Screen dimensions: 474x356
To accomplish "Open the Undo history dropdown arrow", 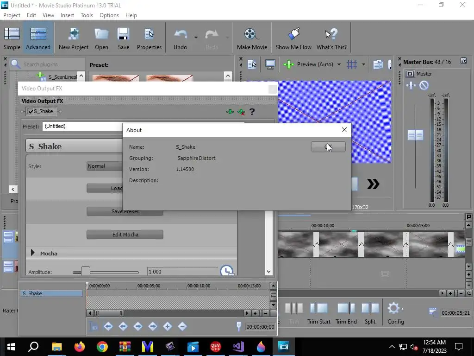I will pos(196,38).
